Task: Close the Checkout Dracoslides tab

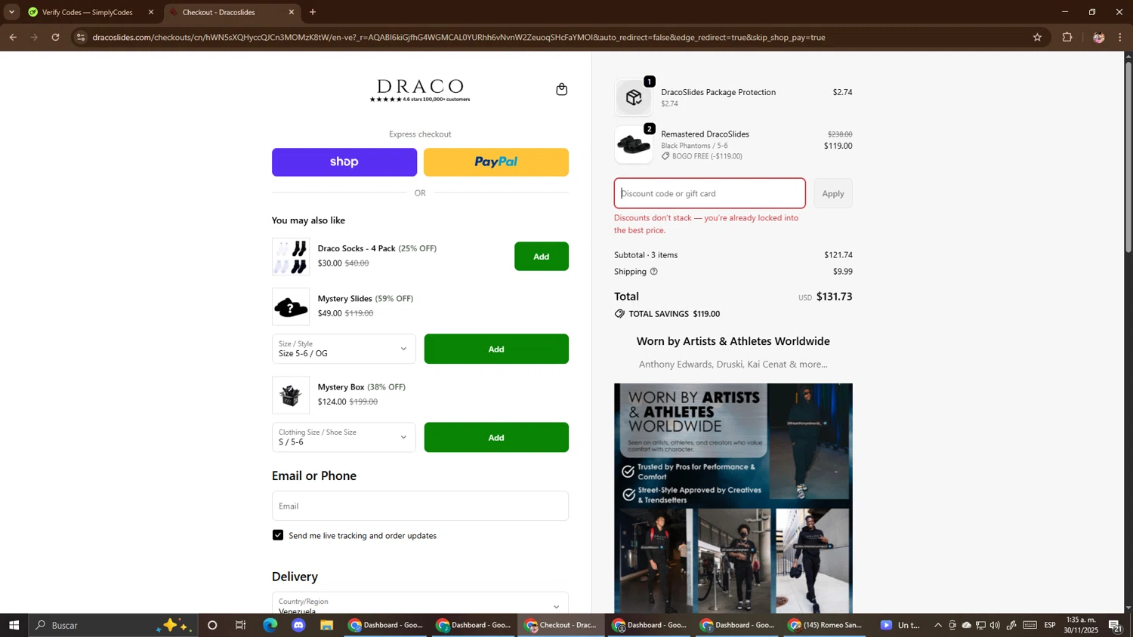Action: click(292, 12)
